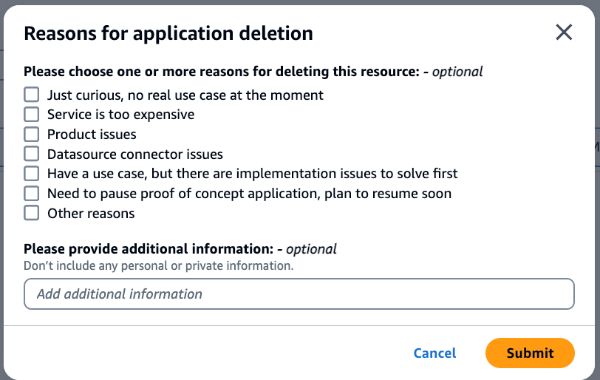Click the 'Product issues' label text
The height and width of the screenshot is (380, 600).
92,135
